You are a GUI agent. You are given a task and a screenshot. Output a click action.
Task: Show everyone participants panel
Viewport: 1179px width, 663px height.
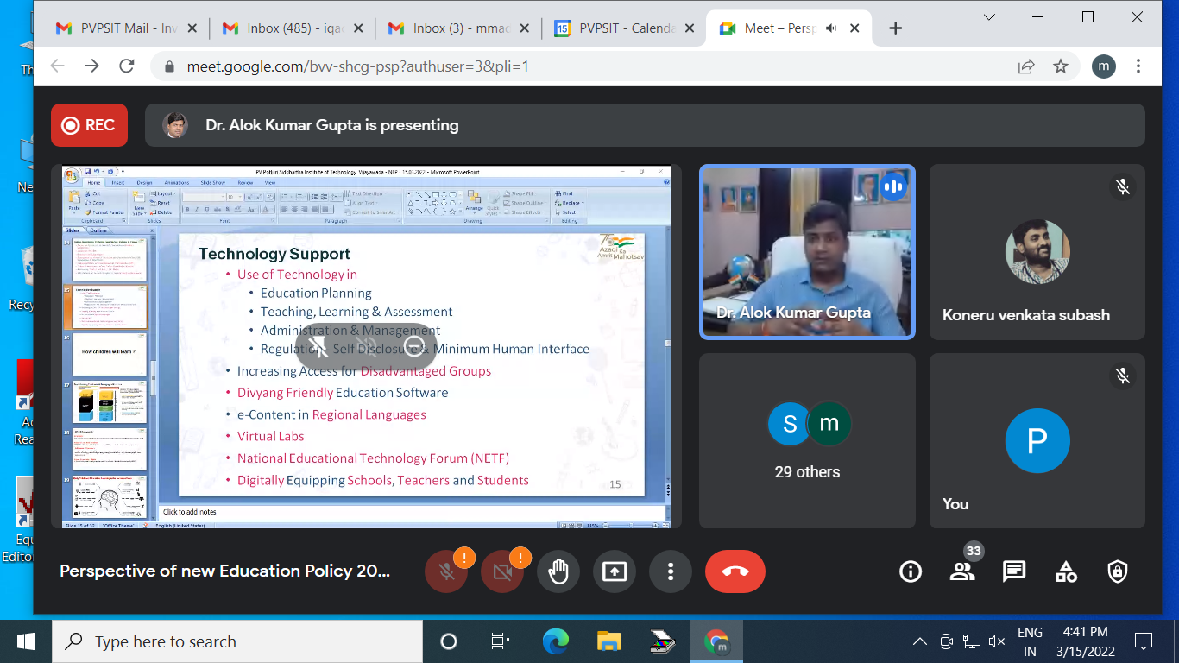pos(961,571)
